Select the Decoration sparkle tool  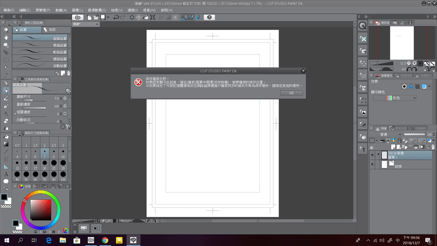[6, 113]
